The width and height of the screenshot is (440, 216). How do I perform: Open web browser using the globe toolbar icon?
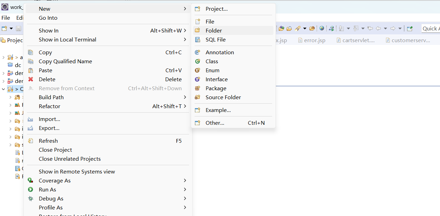[322, 28]
